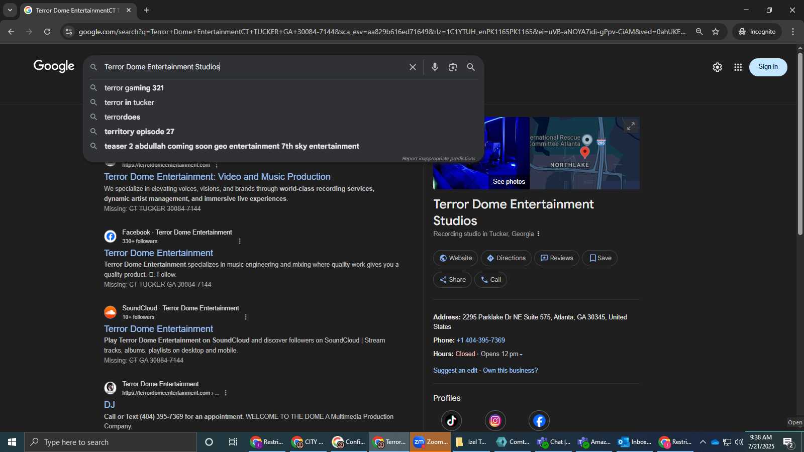Show hidden system tray icons
Screen dimensions: 804x452
[x=702, y=442]
